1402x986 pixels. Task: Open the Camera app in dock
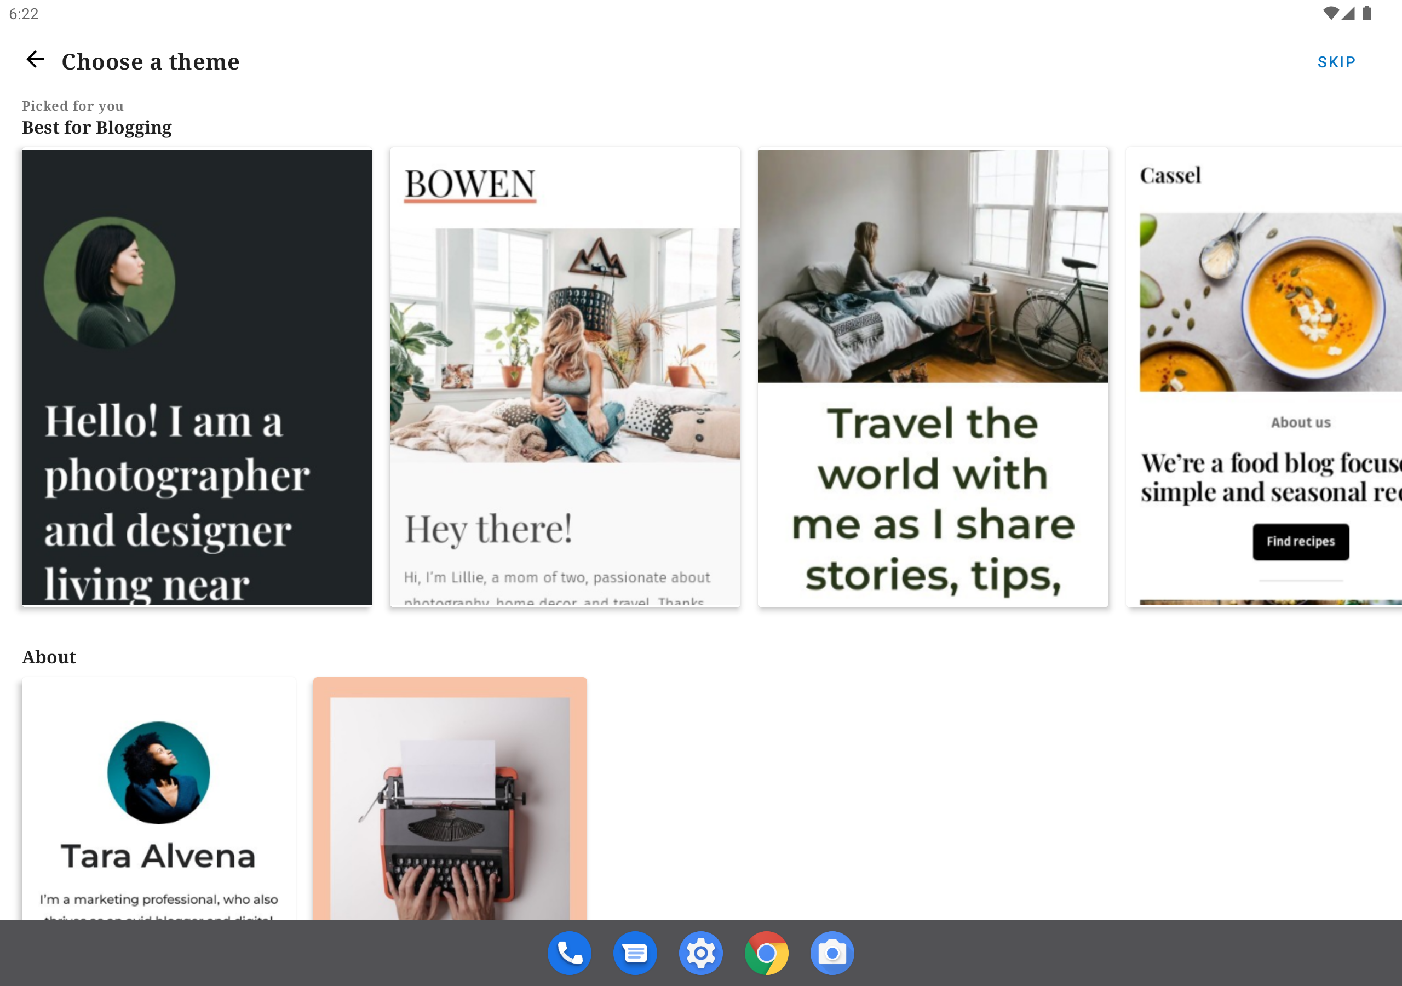click(x=832, y=953)
